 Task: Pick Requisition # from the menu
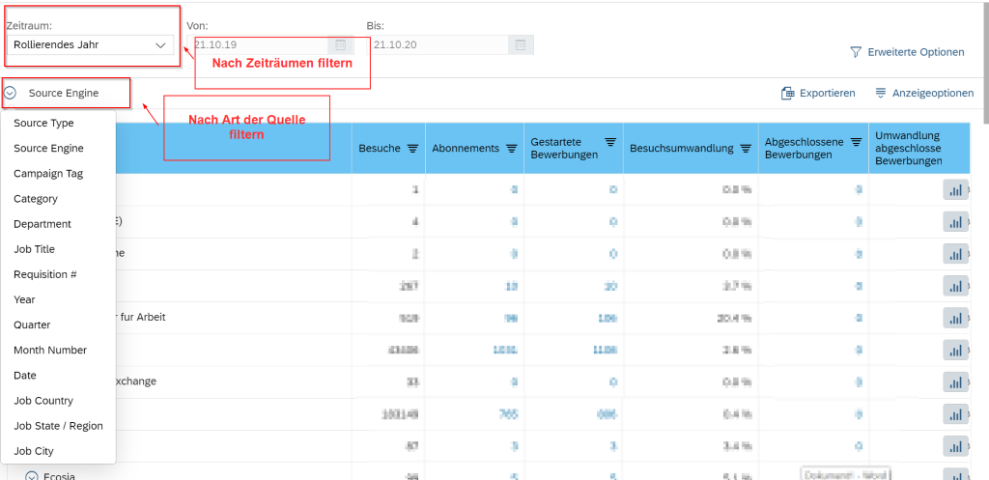[45, 274]
